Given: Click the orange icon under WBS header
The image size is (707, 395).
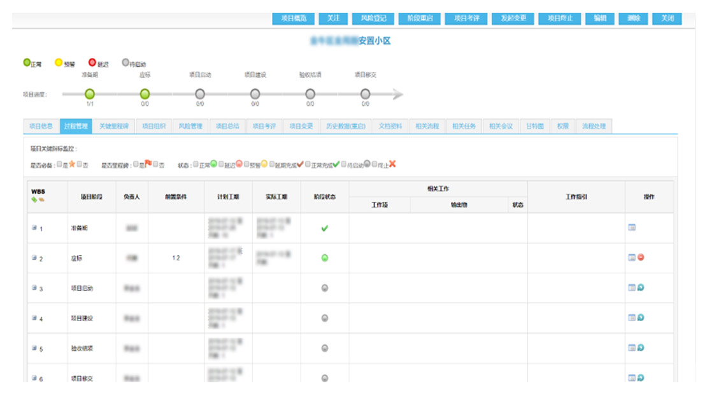Looking at the screenshot, I should coord(41,200).
